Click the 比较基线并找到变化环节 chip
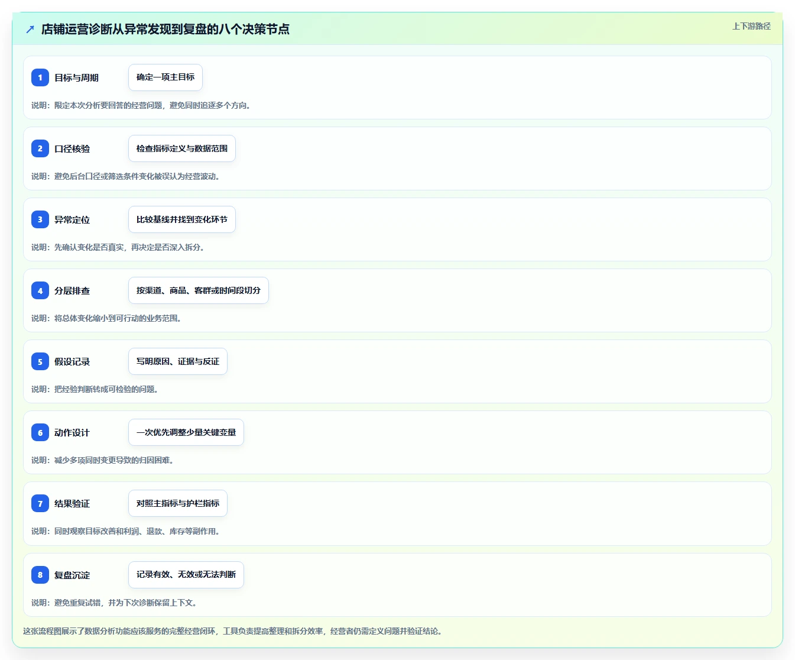This screenshot has height=660, width=795. [182, 219]
